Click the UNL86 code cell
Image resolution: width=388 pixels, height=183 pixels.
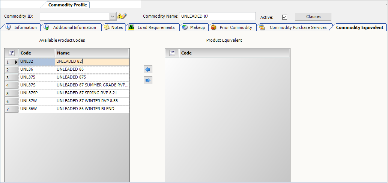tap(37, 70)
